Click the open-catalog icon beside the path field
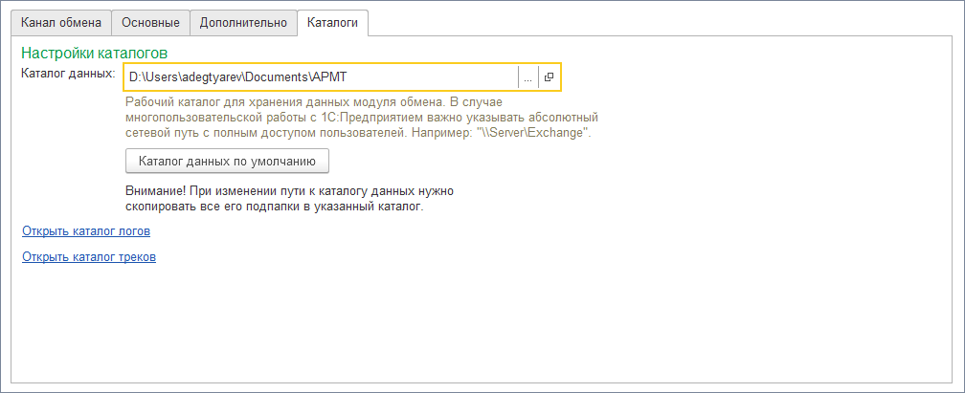The image size is (965, 393). [550, 76]
